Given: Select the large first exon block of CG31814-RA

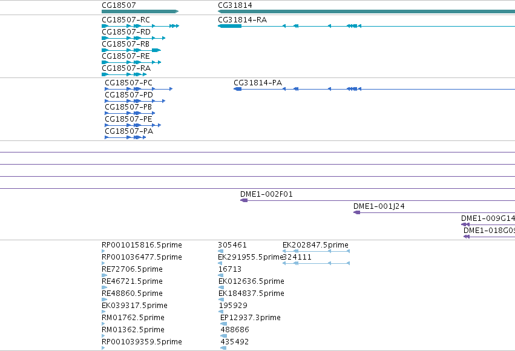Looking at the screenshot, I should click(229, 26).
